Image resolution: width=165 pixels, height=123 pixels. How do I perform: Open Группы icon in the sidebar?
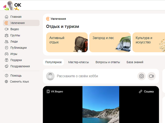tap(7, 35)
